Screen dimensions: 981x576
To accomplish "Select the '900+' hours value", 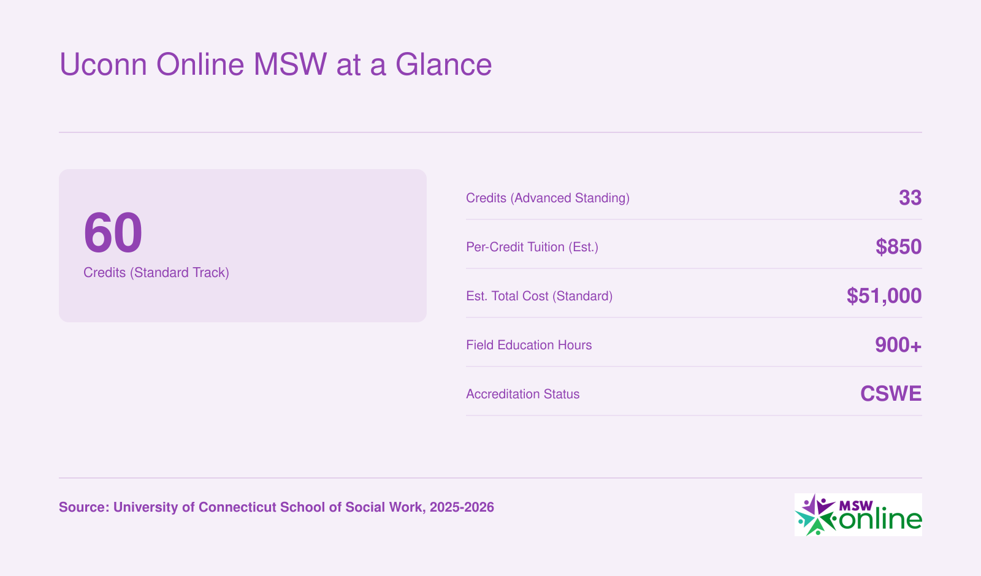I will pyautogui.click(x=898, y=345).
